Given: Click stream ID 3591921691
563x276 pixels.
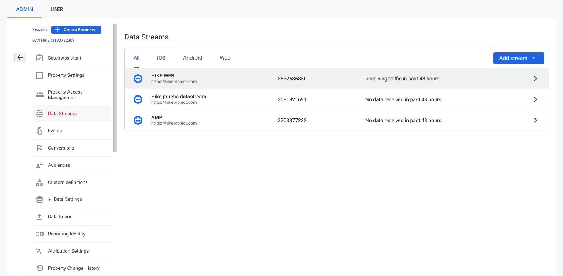Looking at the screenshot, I should [292, 99].
